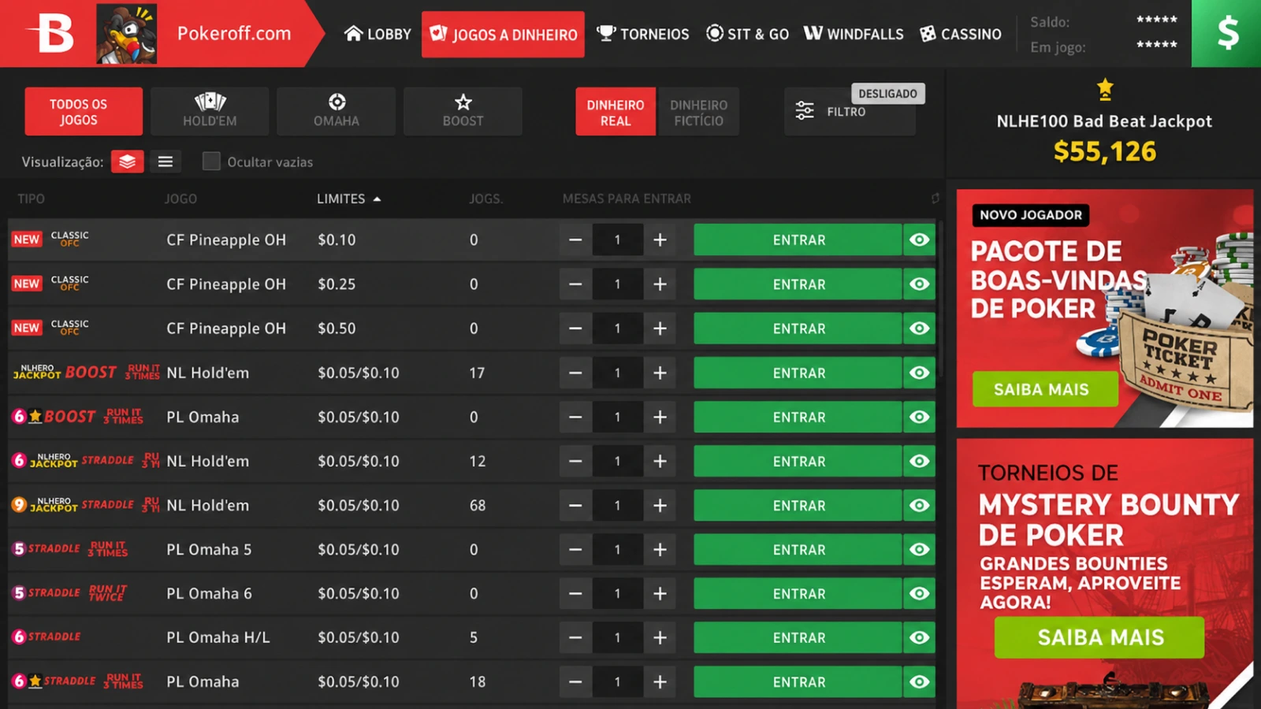Increase tables for $0.10 Pineapple OH
This screenshot has height=709, width=1261.
coord(660,239)
